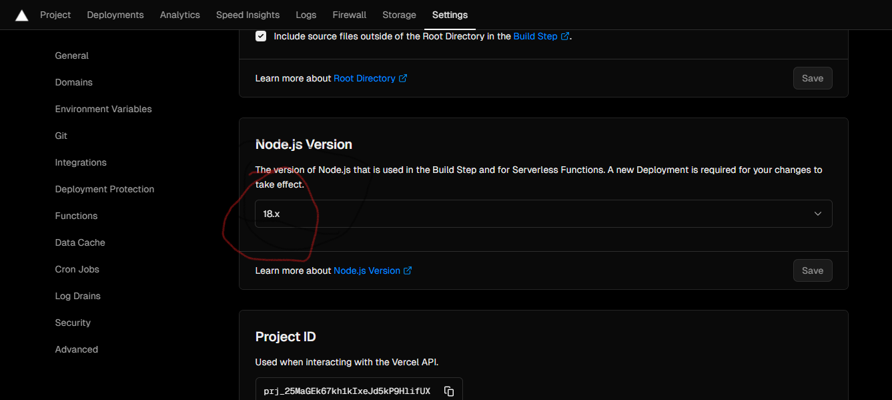Switch to the Analytics tab
The image size is (892, 400).
click(179, 15)
